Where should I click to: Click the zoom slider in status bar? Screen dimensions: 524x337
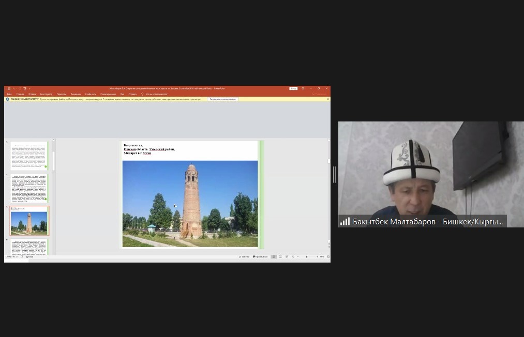[307, 257]
